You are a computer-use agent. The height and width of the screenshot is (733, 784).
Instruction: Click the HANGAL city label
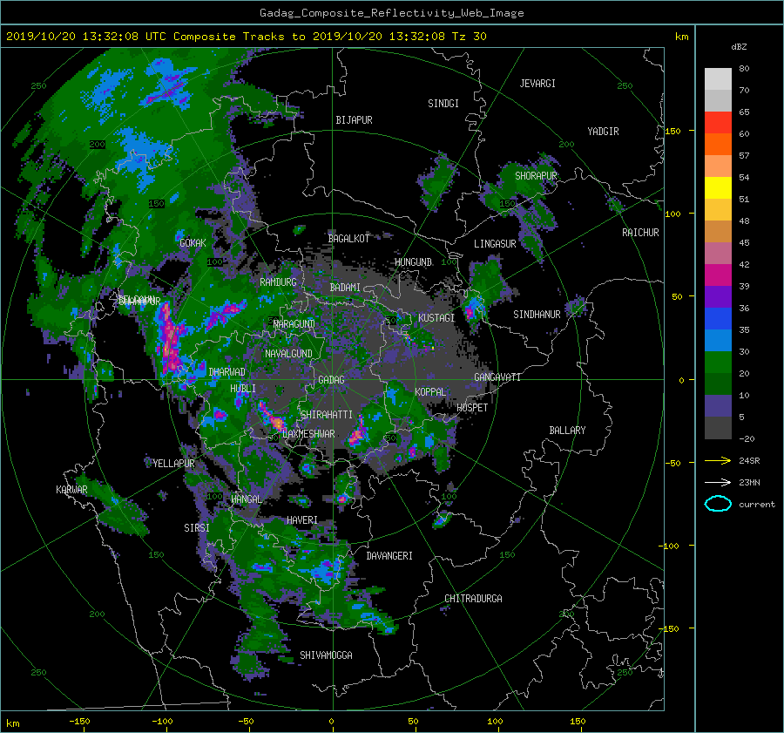[246, 499]
